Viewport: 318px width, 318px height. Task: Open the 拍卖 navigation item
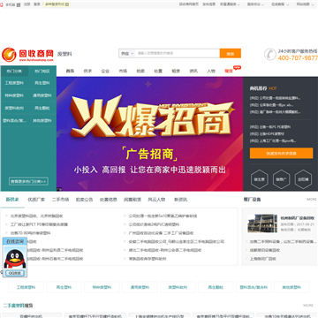pos(140,71)
